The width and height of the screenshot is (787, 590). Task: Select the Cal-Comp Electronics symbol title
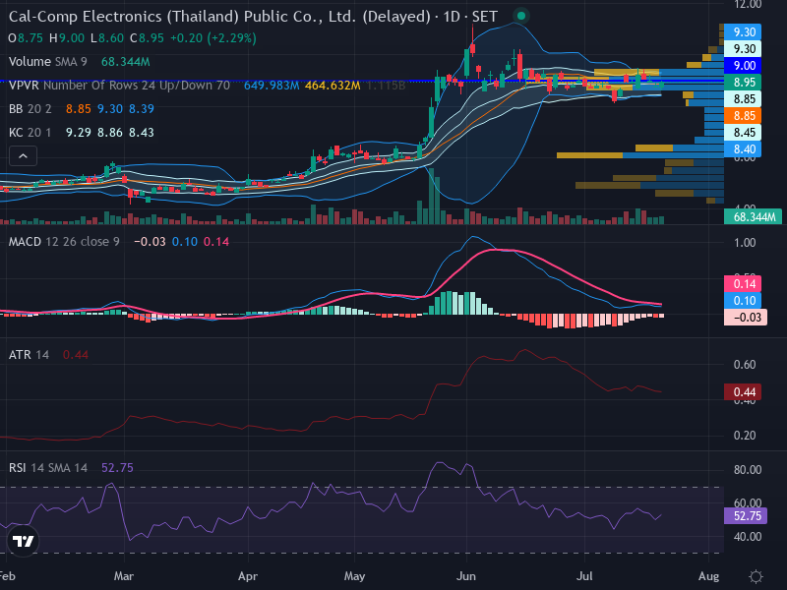coord(253,17)
